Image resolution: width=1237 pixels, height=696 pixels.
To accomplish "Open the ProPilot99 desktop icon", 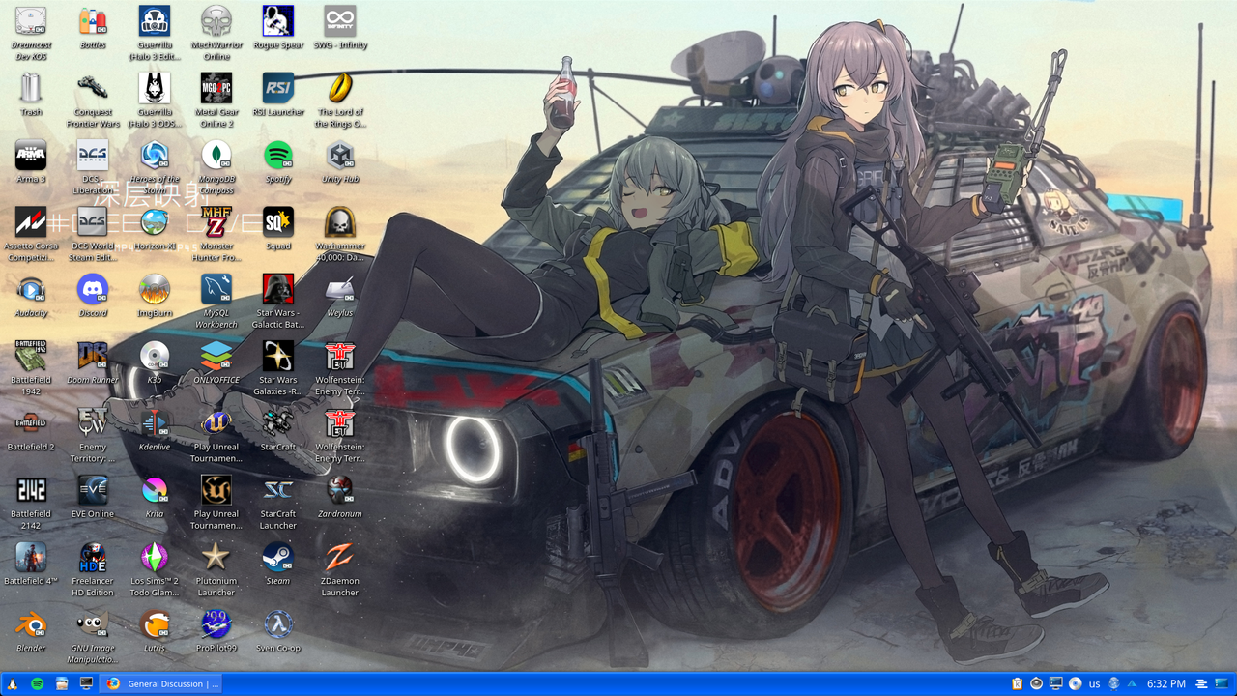I will point(216,623).
